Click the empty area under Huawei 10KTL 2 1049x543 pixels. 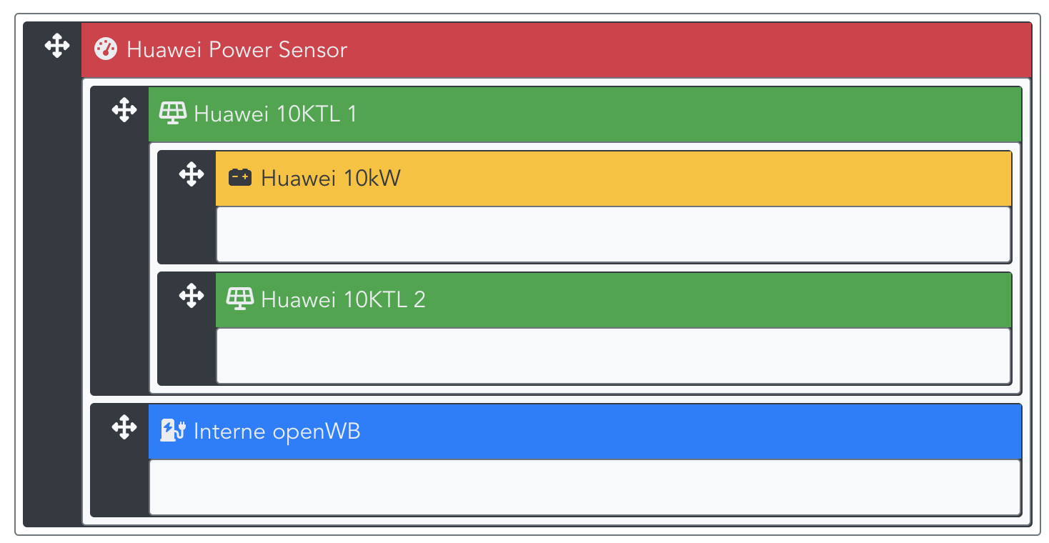613,356
